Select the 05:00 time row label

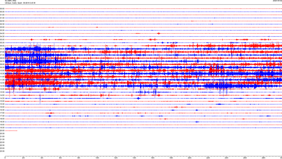click(2, 39)
